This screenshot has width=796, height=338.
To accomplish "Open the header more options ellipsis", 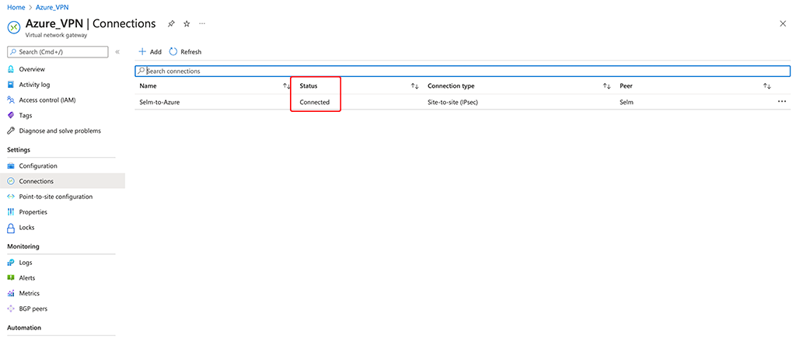I will 202,24.
